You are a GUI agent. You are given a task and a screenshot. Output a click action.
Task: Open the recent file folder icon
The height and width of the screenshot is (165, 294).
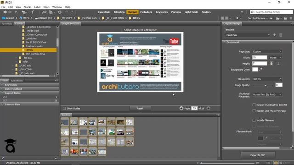[x=278, y=18]
